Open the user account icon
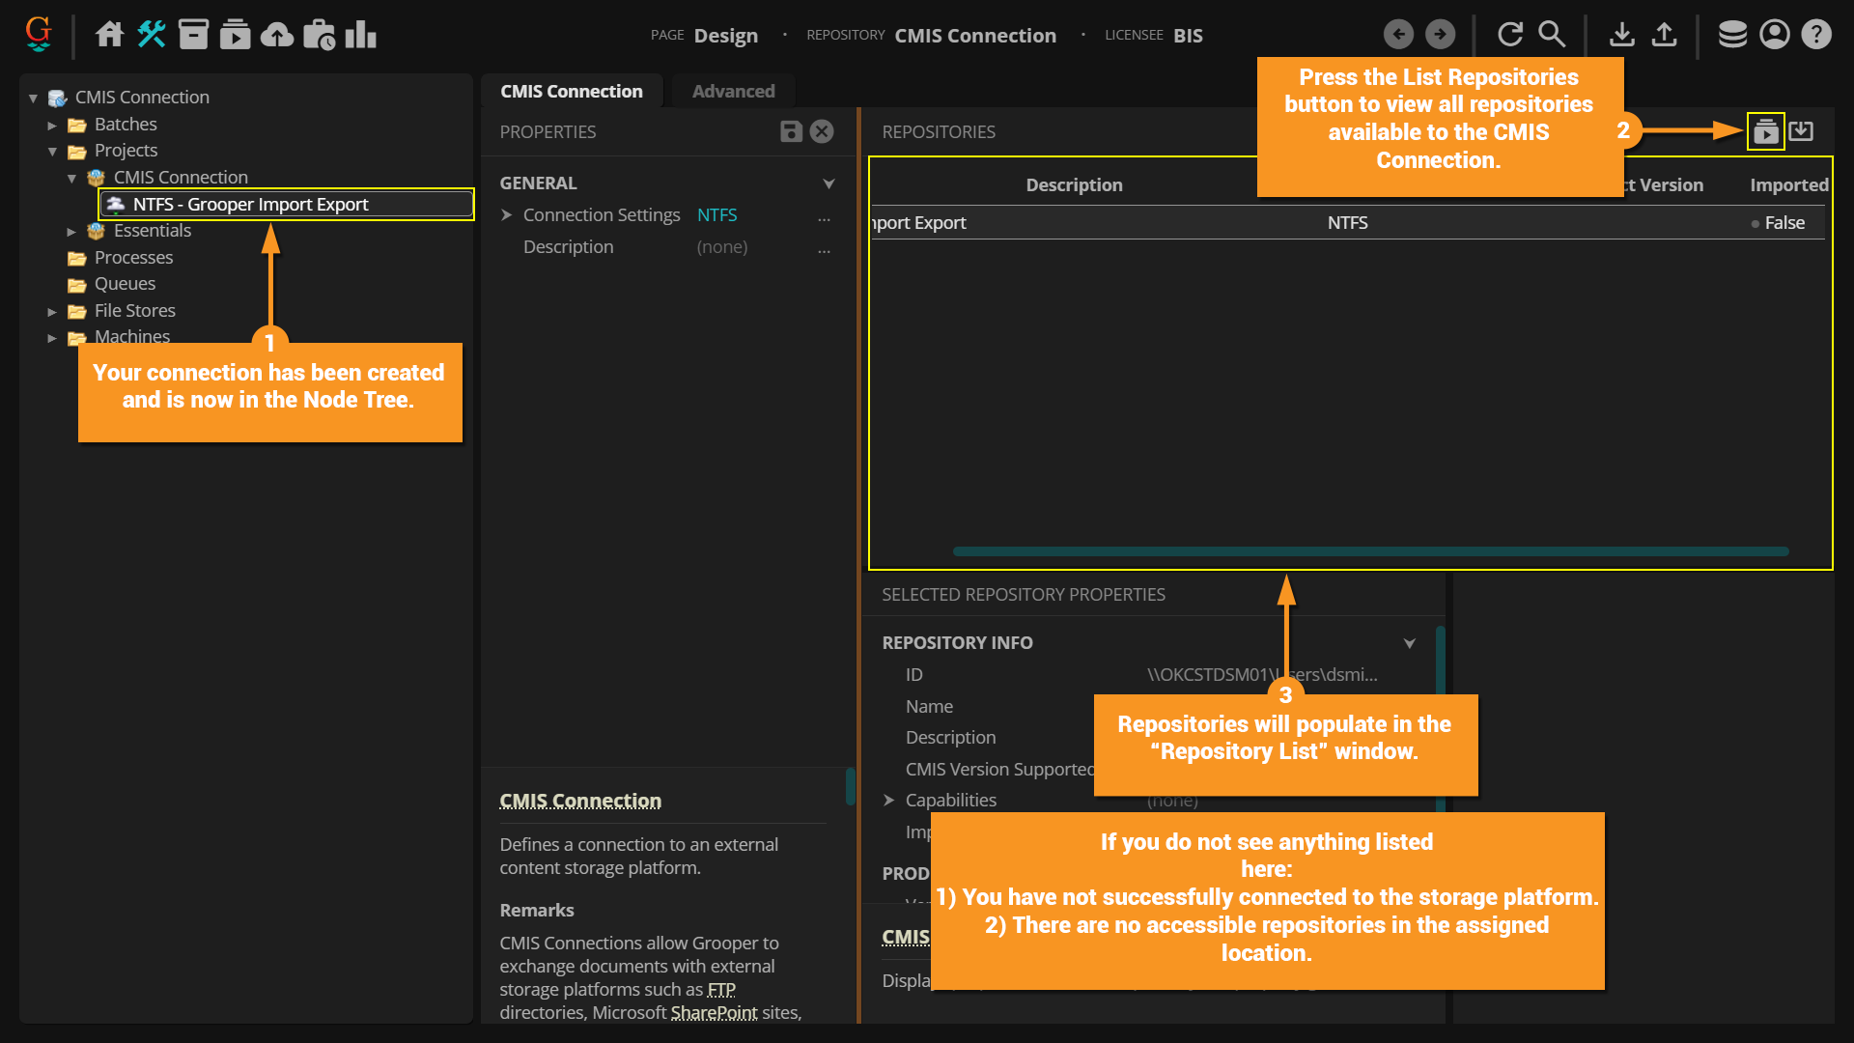 click(x=1775, y=35)
